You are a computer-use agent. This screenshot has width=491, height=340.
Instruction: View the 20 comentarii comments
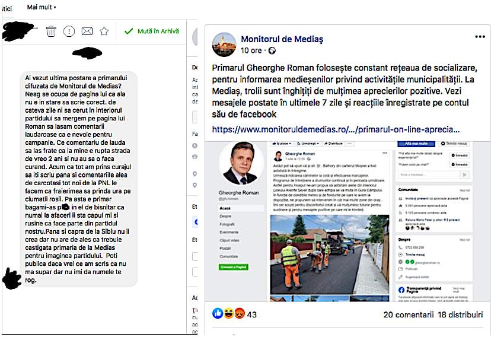coord(409,314)
